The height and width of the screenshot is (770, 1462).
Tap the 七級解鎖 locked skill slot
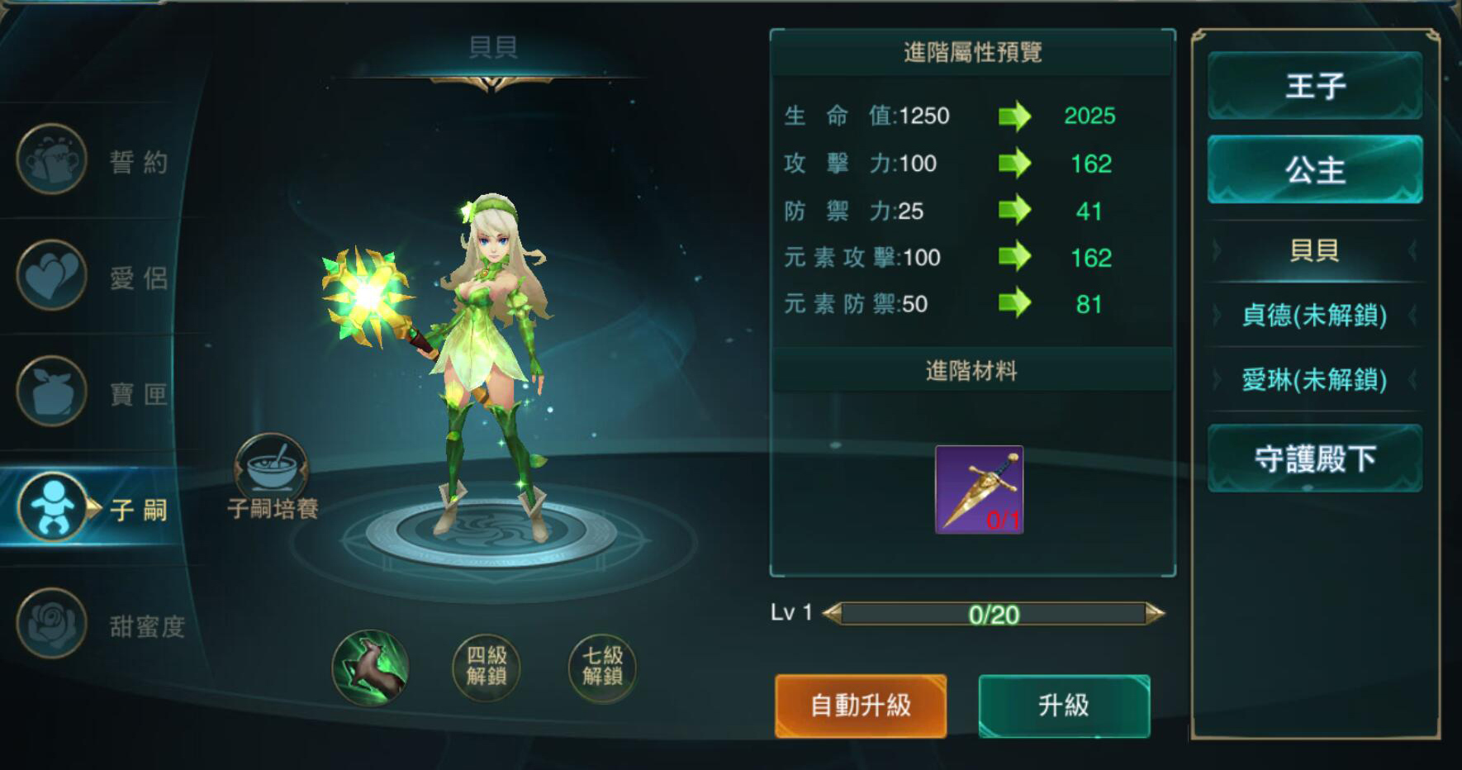(x=602, y=668)
